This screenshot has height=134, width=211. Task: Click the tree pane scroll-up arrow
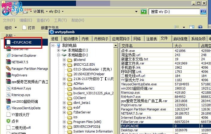coord(116,45)
